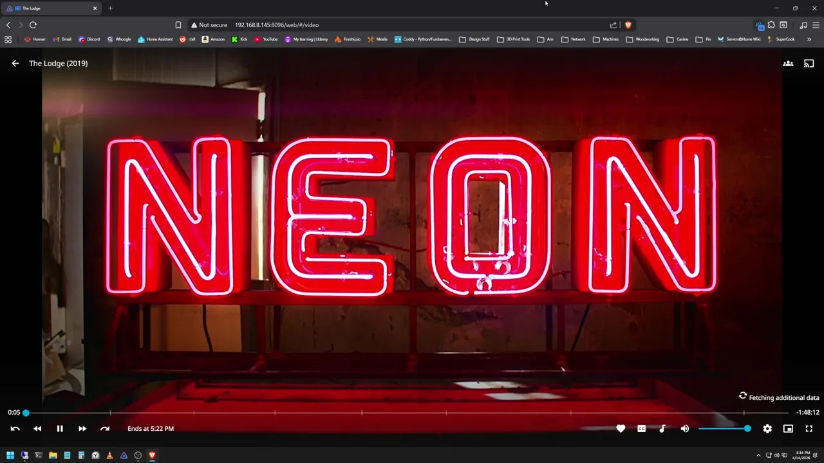The image size is (824, 463).
Task: Select The Lodge browser tab
Action: pos(51,8)
